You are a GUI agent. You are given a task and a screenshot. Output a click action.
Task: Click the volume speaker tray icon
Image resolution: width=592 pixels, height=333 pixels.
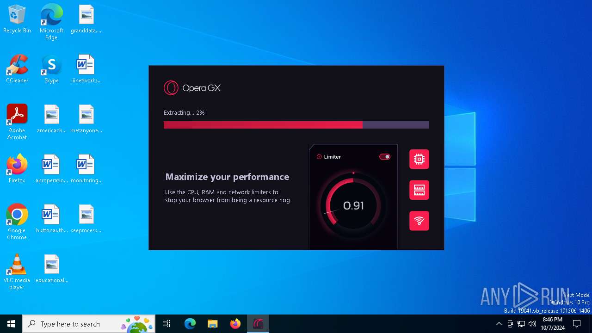pyautogui.click(x=532, y=324)
